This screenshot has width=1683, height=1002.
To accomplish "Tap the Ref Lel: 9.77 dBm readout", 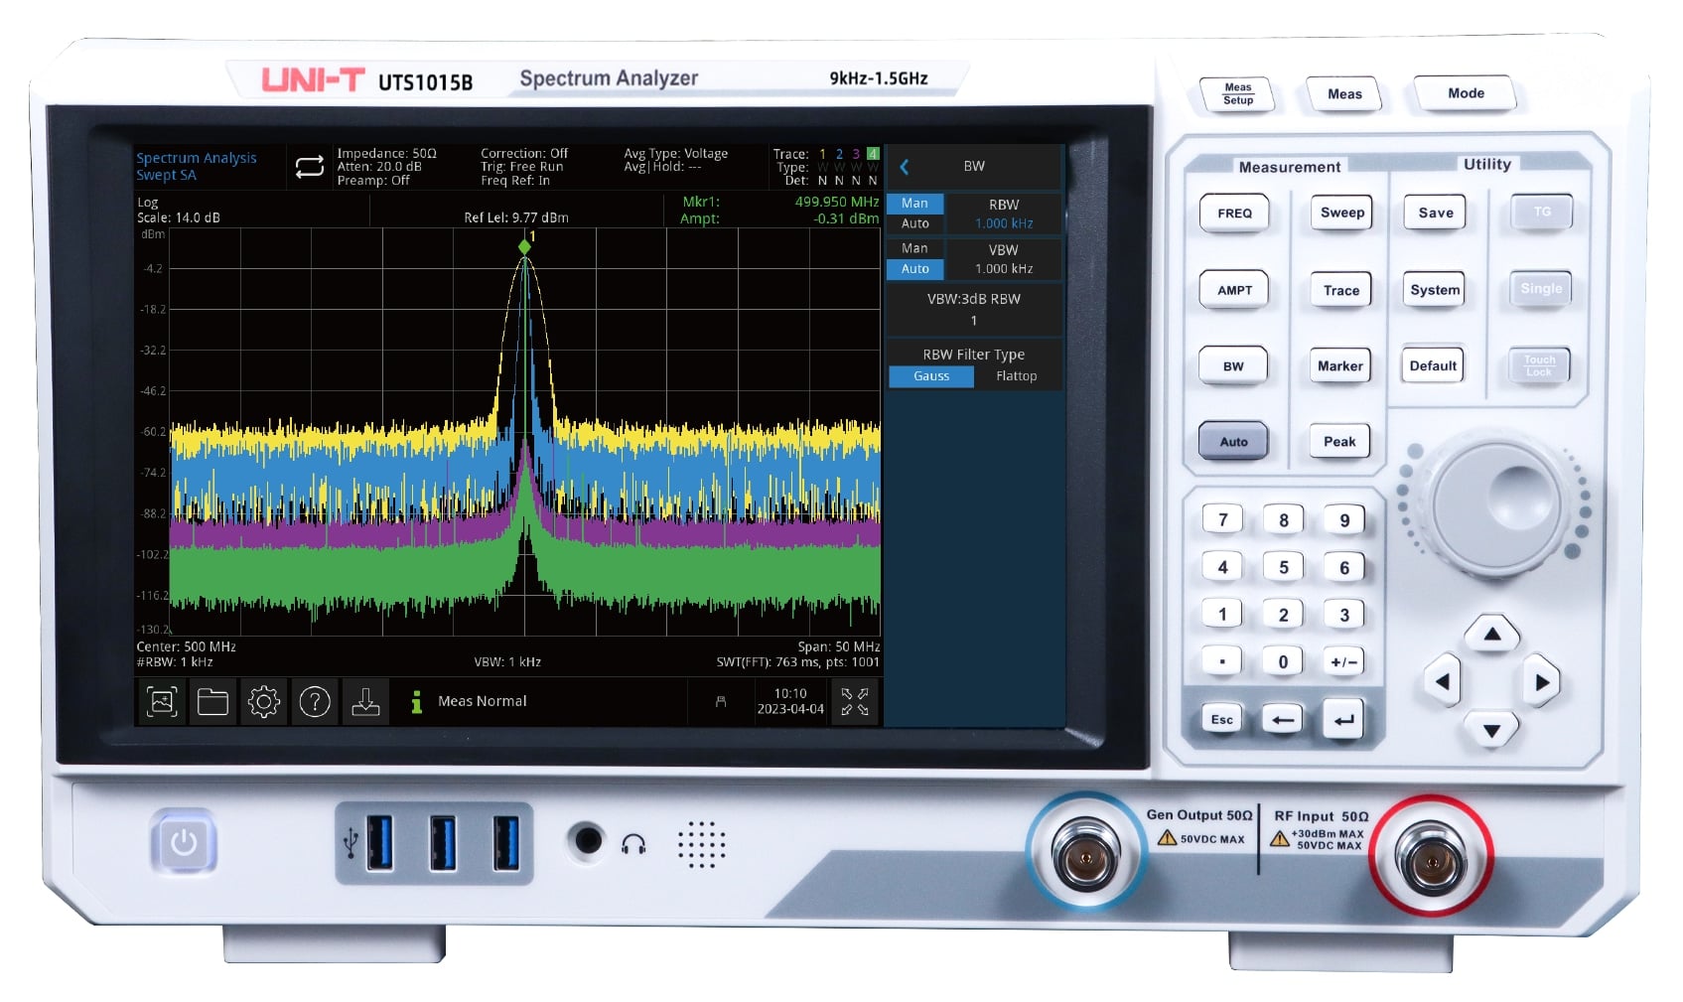I will [x=516, y=217].
